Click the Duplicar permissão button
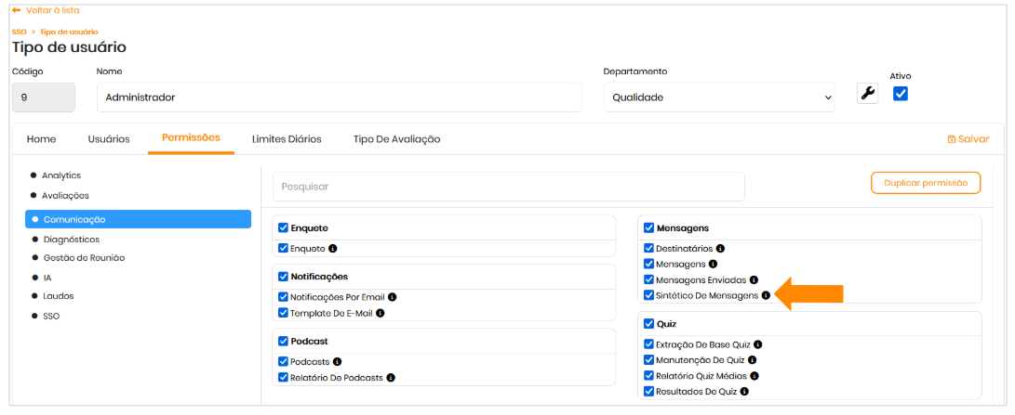Viewport: 1015px width, 415px height. click(x=925, y=183)
